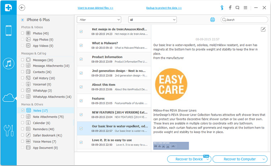Open the hamburger menu icon

pos(245,8)
